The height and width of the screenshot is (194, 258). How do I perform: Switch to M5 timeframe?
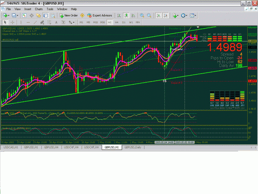[x=88, y=22]
